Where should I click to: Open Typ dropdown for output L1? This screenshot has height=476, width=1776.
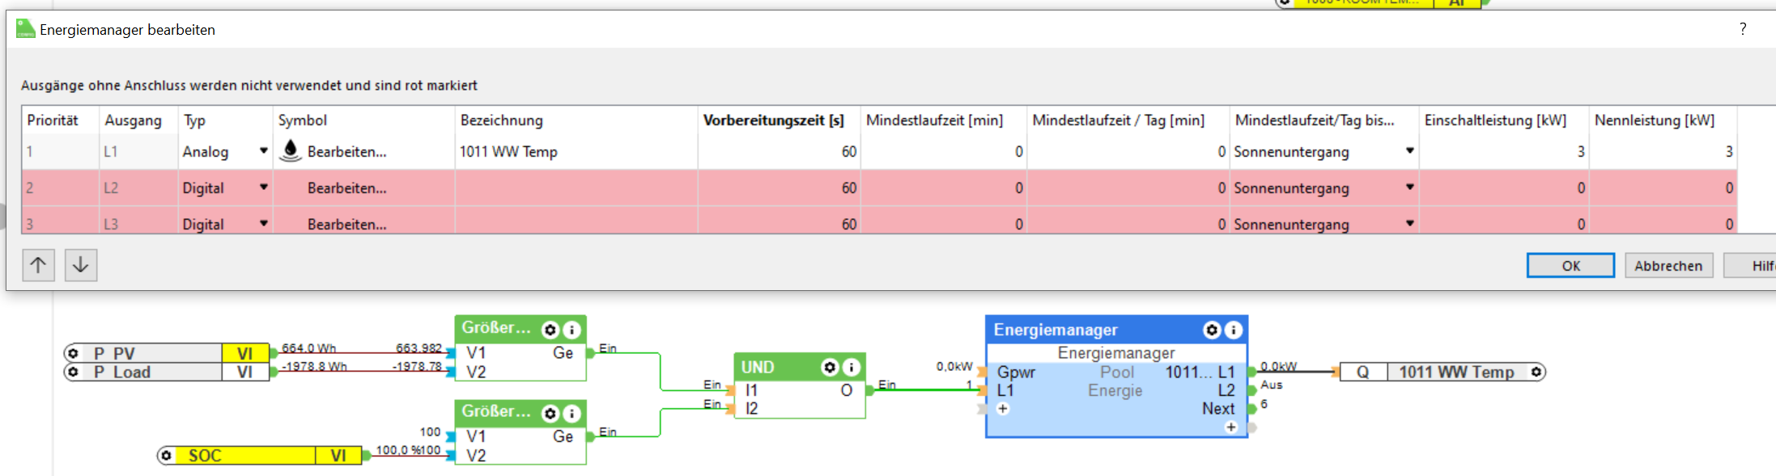pos(263,151)
